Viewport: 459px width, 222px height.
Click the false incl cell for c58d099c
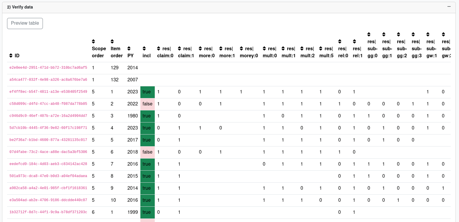pos(147,104)
